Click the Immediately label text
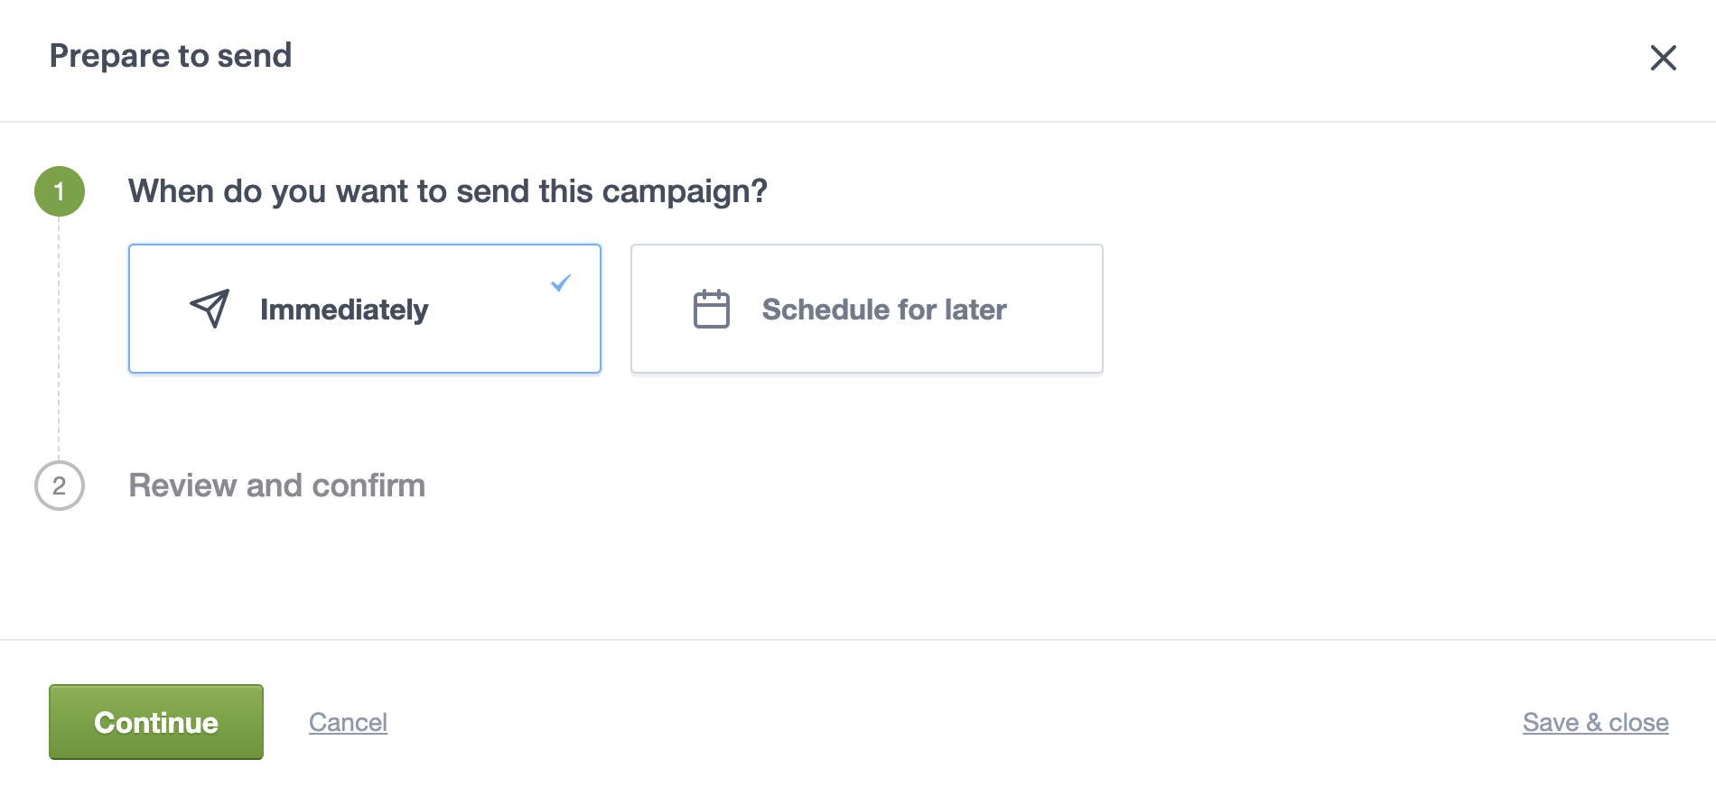Image resolution: width=1716 pixels, height=796 pixels. [344, 310]
